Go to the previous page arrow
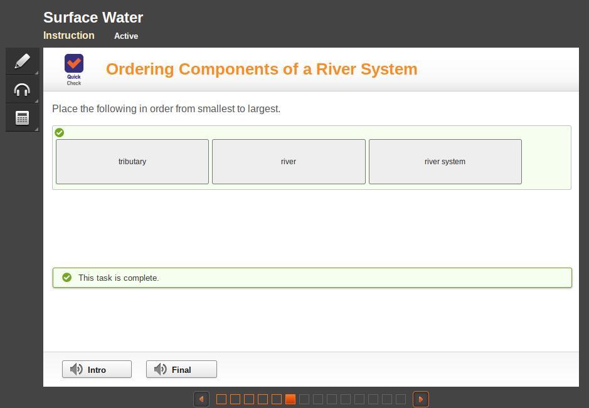The width and height of the screenshot is (589, 408). 201,399
